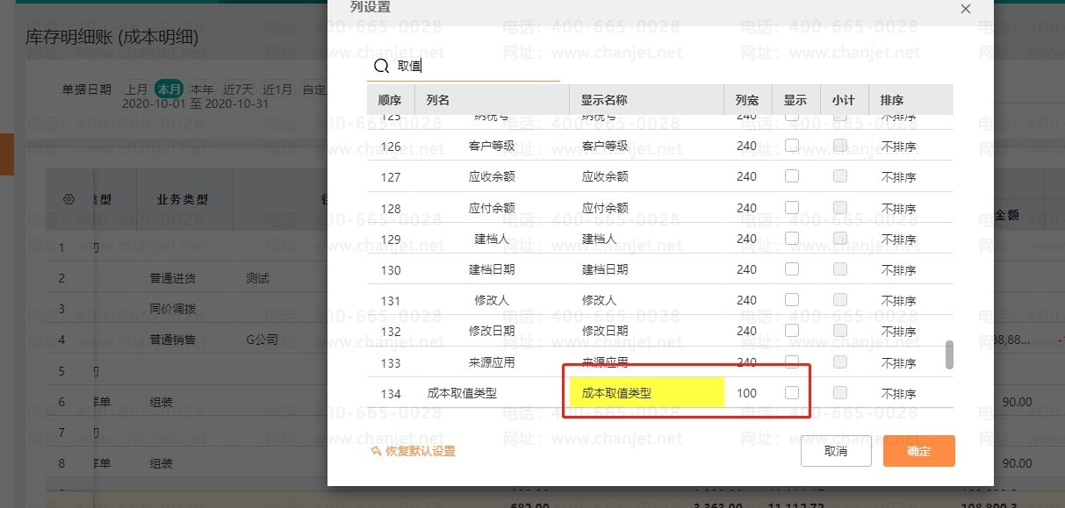Select the 本月 date range tab
The image size is (1065, 508).
pyautogui.click(x=169, y=89)
